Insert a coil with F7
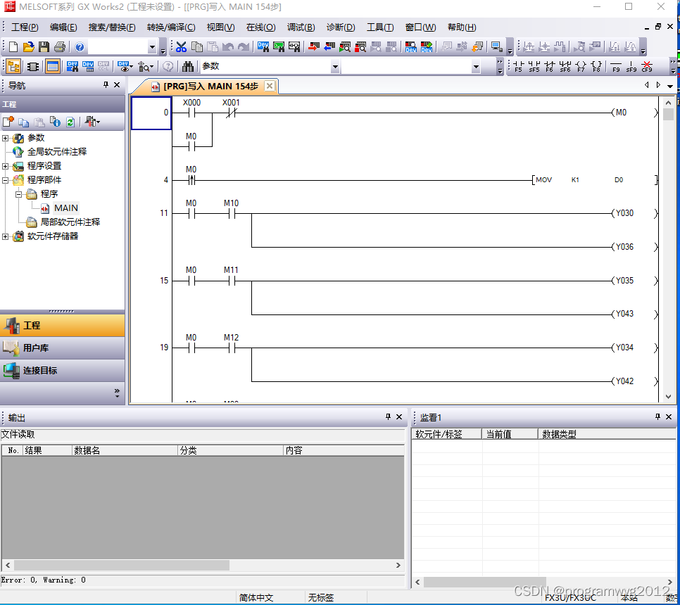The width and height of the screenshot is (680, 605). 581,66
